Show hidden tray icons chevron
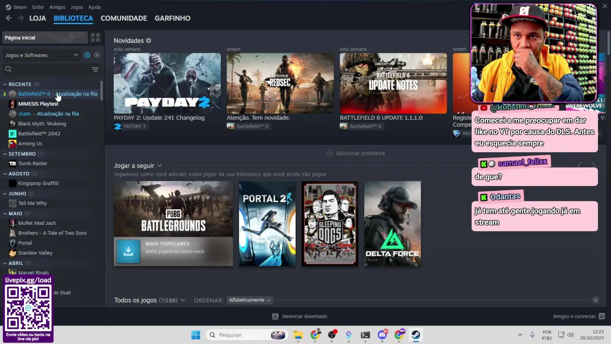Image resolution: width=611 pixels, height=344 pixels. [x=520, y=335]
